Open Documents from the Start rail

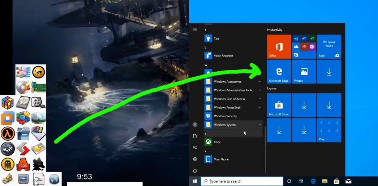click(195, 136)
